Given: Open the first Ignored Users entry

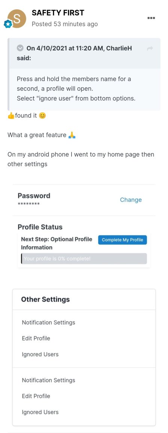Looking at the screenshot, I should pos(40,354).
